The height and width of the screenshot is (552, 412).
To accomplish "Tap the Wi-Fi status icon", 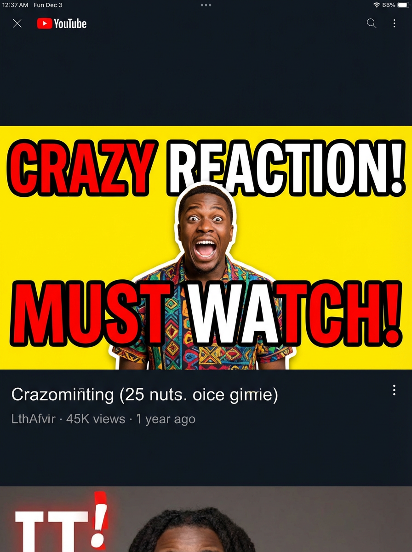I will click(377, 5).
